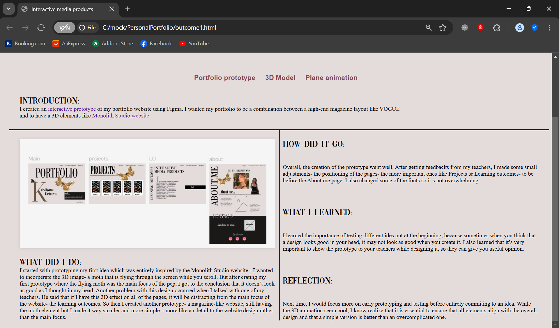Click the portfolio prototype screenshot image
Viewport: 559px width, 328px height.
click(147, 193)
